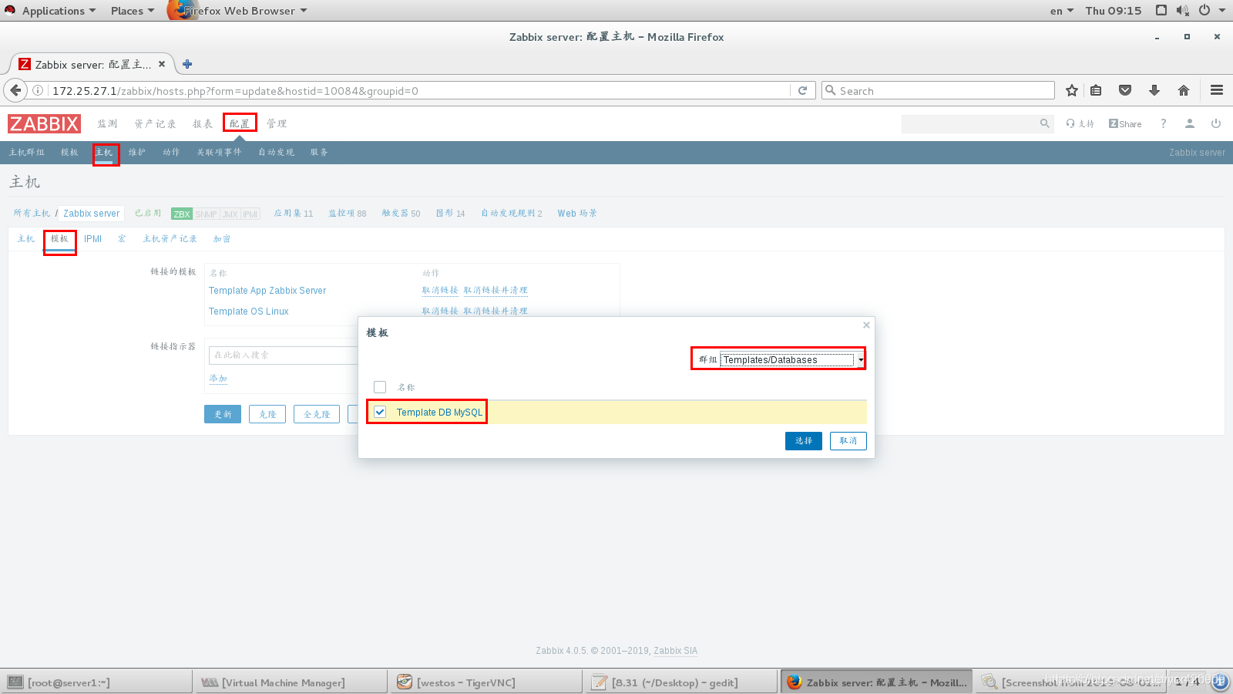The width and height of the screenshot is (1233, 694).
Task: Open the system power menu icon
Action: pos(1204,10)
